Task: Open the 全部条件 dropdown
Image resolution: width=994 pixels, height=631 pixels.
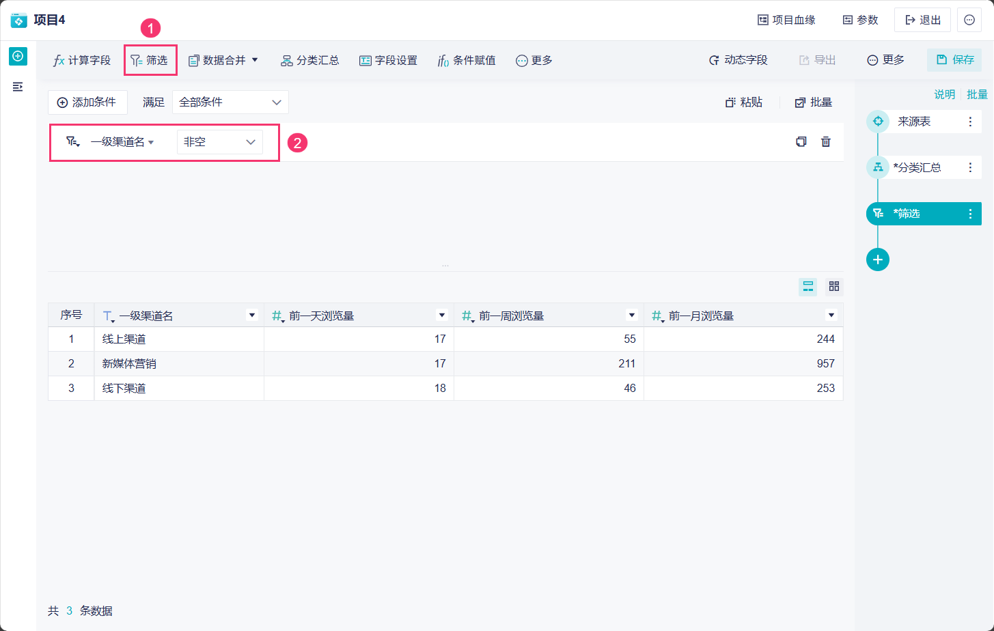Action: coord(230,102)
